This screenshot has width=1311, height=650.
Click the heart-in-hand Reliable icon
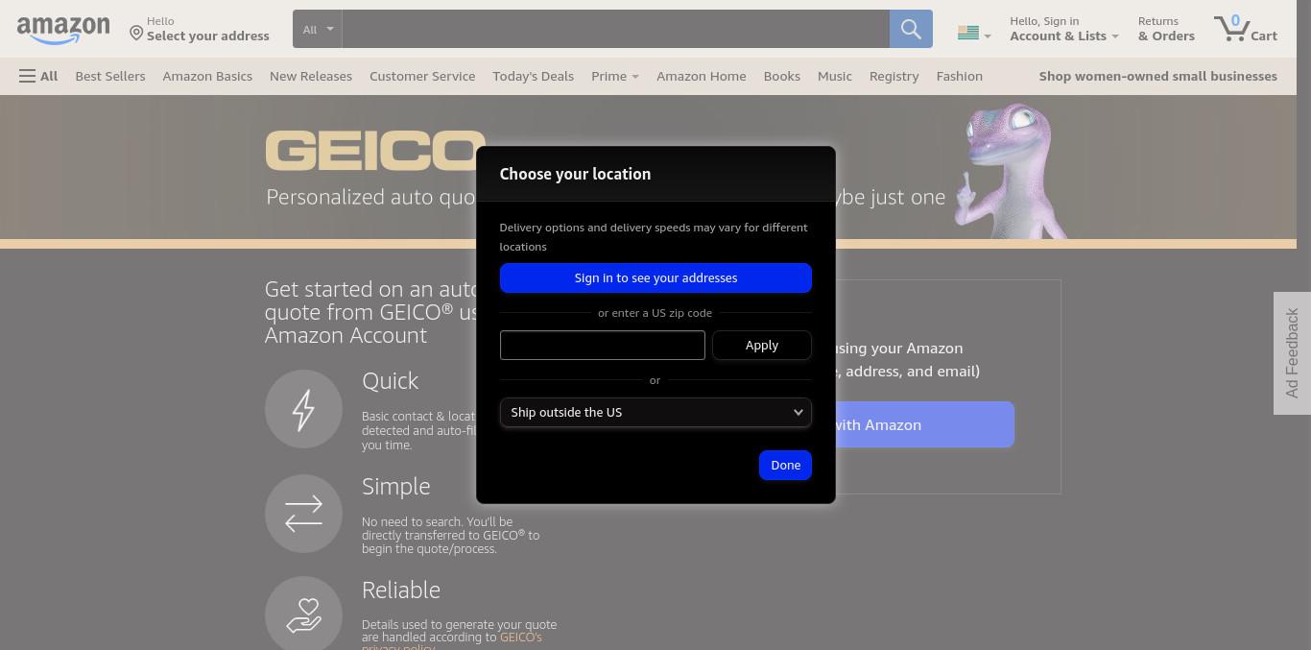click(303, 614)
